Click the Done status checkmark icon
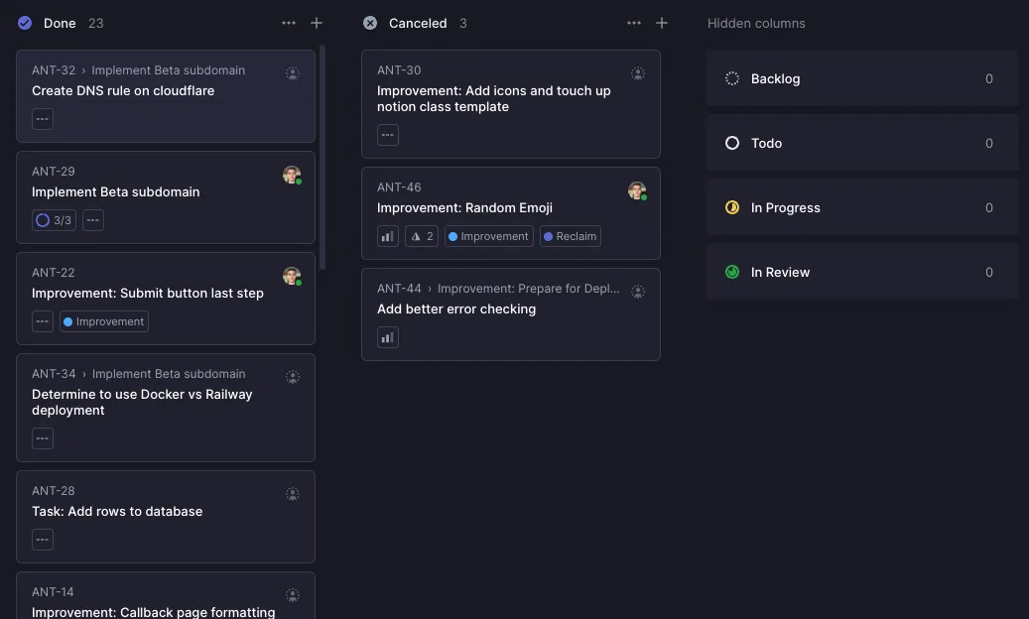 (x=25, y=23)
